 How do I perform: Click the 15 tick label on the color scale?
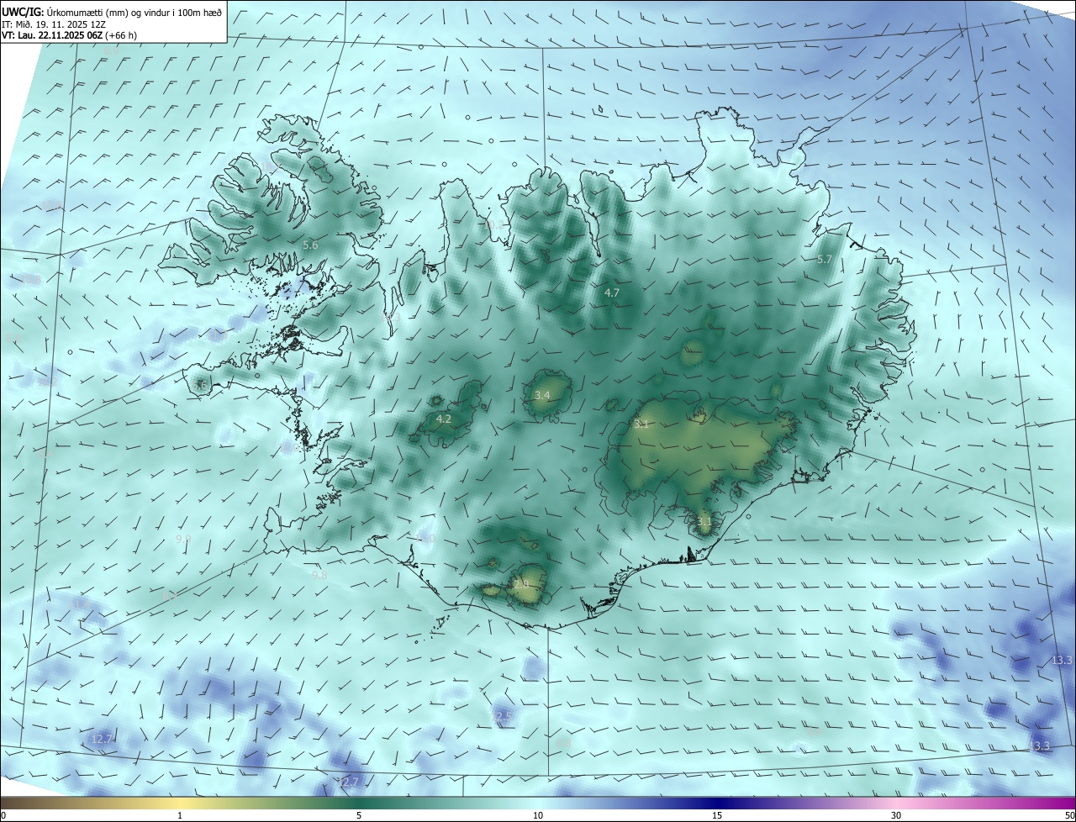click(x=717, y=815)
